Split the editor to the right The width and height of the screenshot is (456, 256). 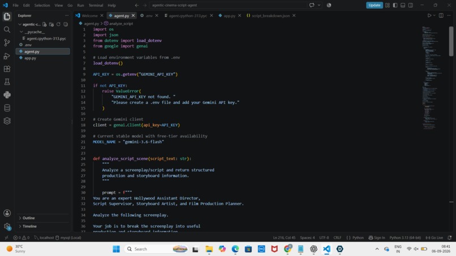tap(441, 15)
